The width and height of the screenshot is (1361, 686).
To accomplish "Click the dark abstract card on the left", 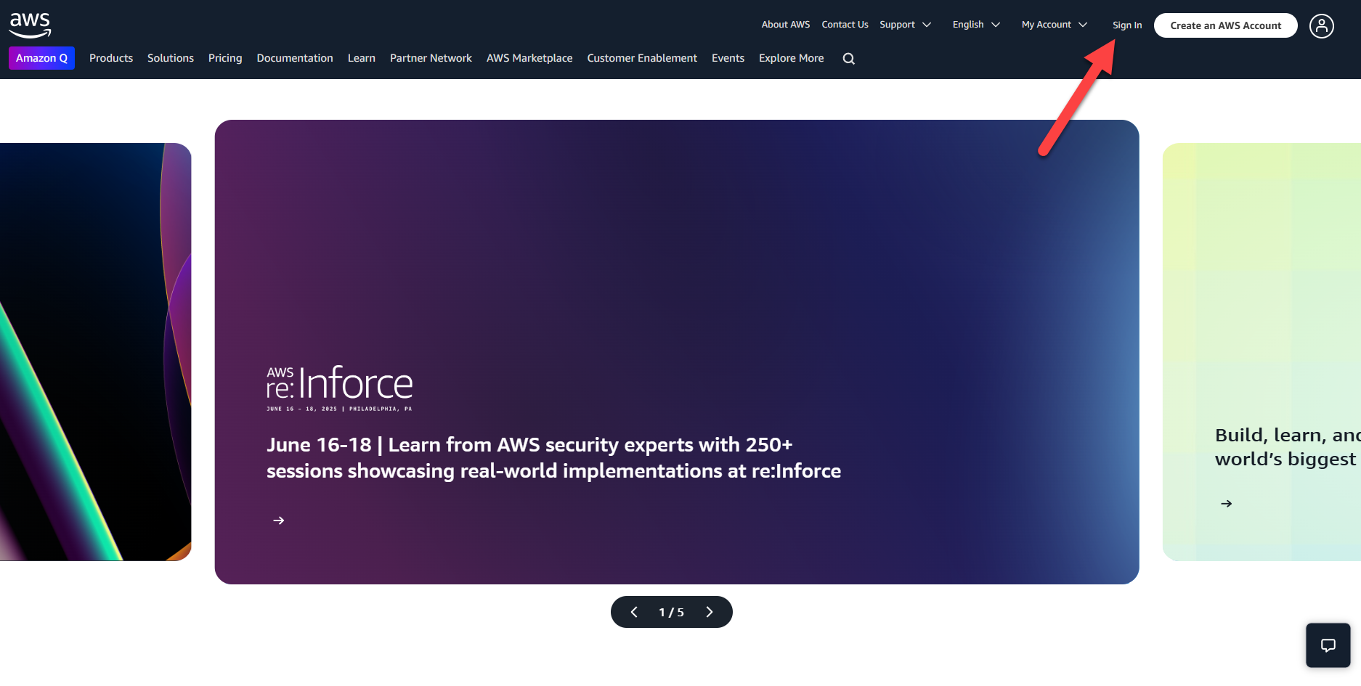I will tap(95, 352).
